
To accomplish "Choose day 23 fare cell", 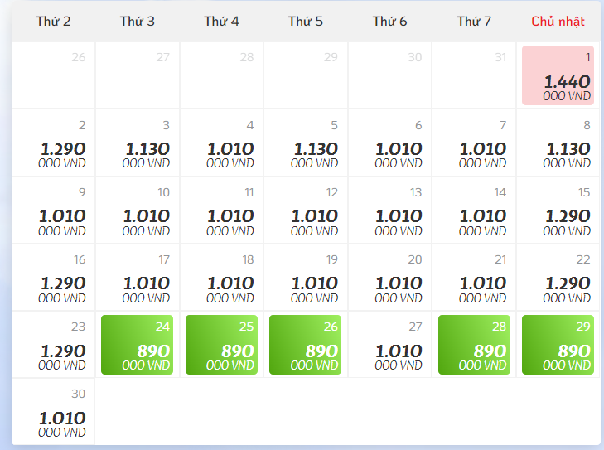I will coord(54,344).
